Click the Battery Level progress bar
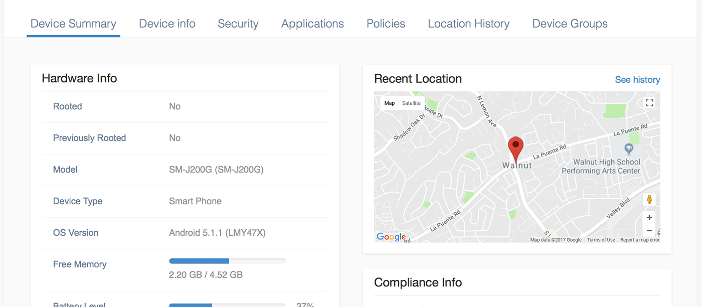The width and height of the screenshot is (702, 307). [x=227, y=305]
